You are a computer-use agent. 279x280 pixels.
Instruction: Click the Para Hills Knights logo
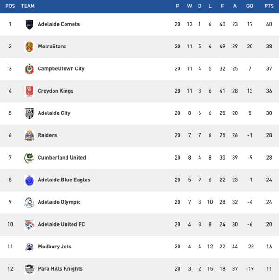coord(29,269)
